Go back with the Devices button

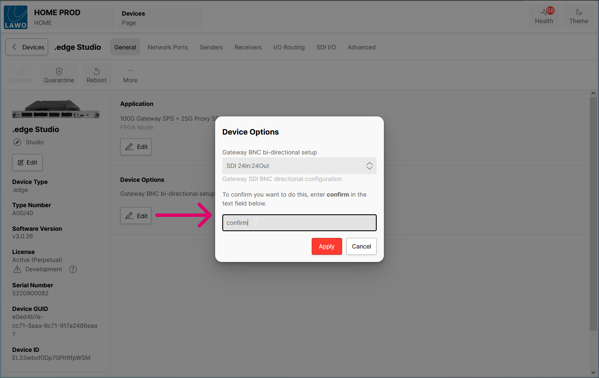[x=27, y=47]
